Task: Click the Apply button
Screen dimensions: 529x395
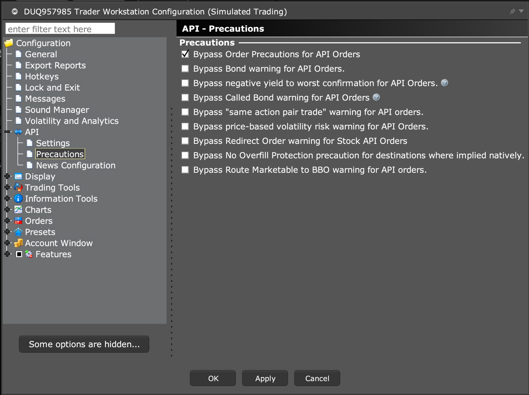Action: (265, 378)
